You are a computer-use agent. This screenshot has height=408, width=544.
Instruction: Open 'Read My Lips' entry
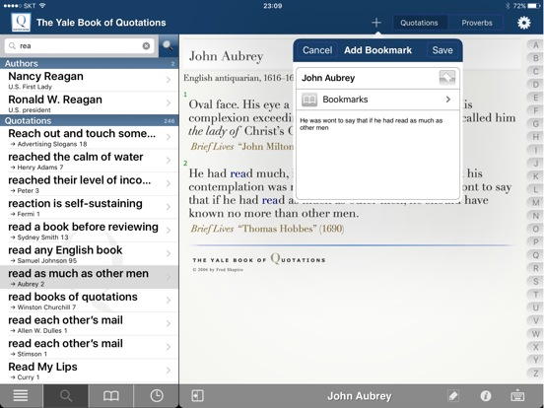tap(89, 371)
